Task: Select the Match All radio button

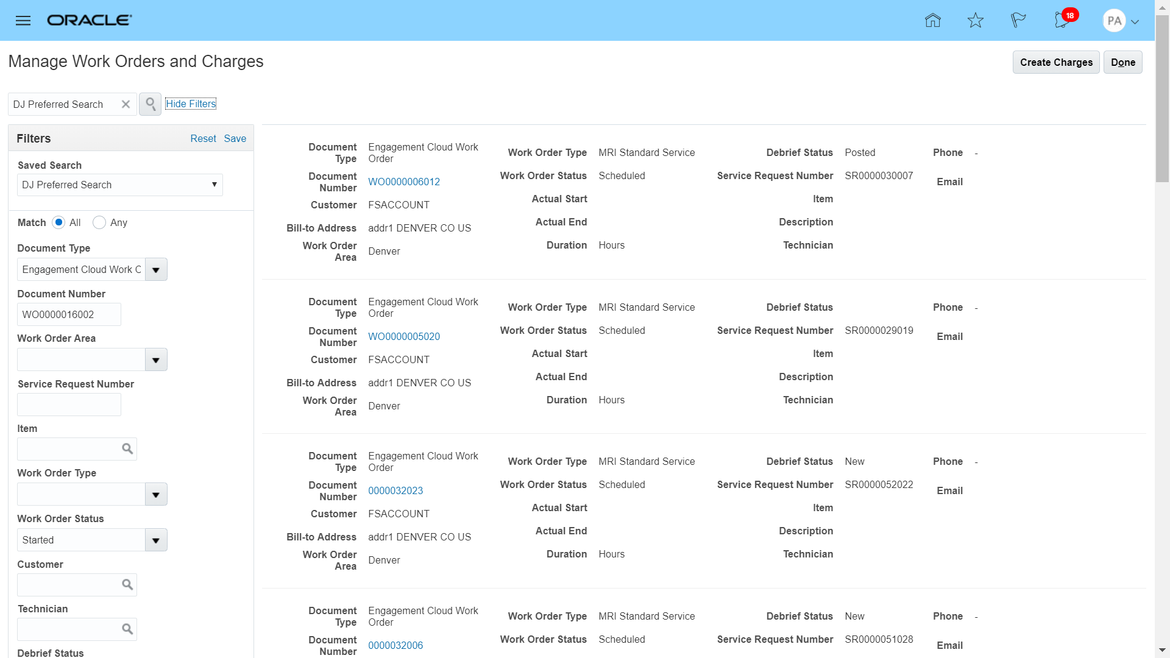Action: click(58, 222)
